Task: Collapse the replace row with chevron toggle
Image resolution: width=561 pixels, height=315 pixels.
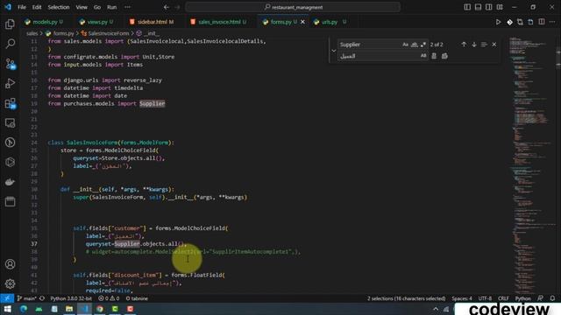Action: tap(333, 51)
